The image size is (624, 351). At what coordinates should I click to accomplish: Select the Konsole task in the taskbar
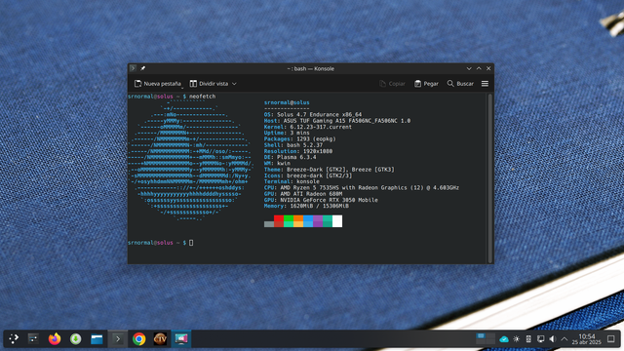pos(118,339)
